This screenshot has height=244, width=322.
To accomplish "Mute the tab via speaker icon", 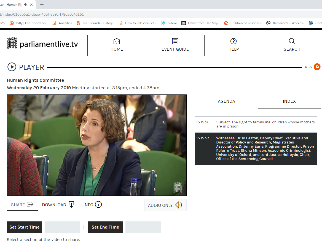I will pos(25,4).
